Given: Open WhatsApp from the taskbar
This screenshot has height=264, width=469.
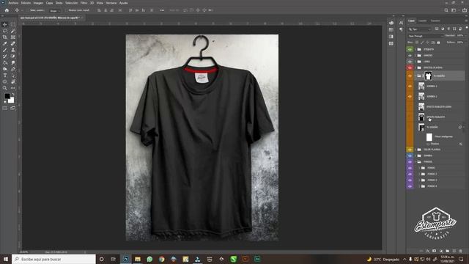Looking at the screenshot, I should [149, 259].
